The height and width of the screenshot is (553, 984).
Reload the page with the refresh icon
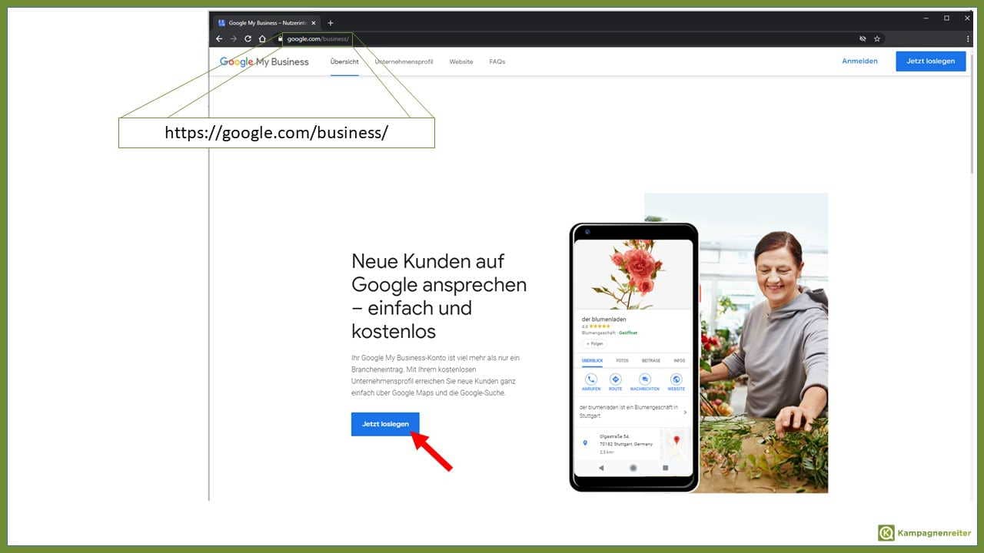coord(248,38)
